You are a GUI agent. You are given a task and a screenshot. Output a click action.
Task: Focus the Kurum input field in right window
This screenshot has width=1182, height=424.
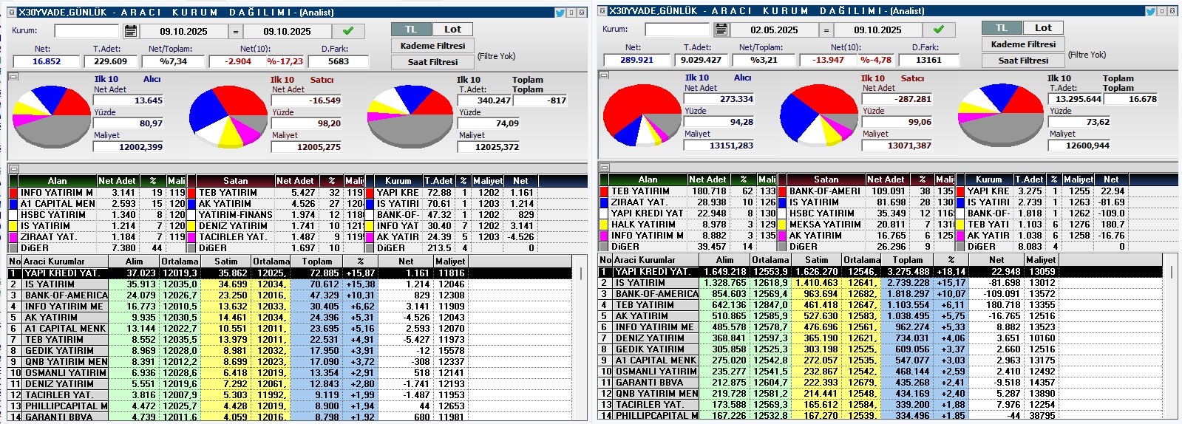(x=676, y=30)
